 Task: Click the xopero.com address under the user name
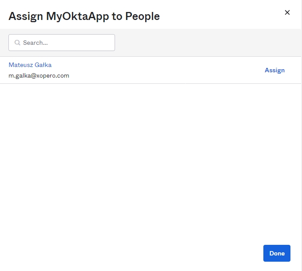(x=39, y=75)
